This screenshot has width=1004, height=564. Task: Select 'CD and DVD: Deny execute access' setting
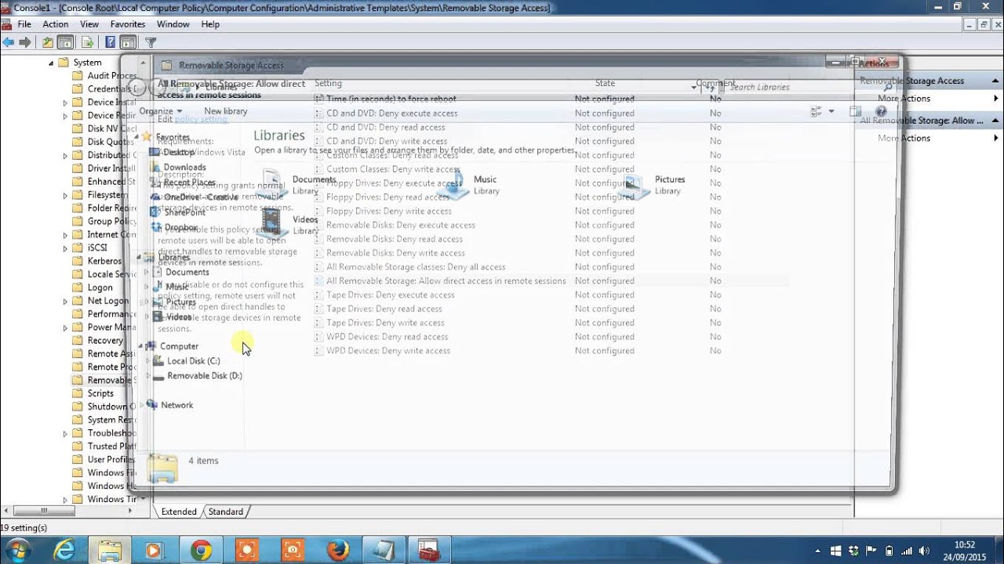point(391,114)
